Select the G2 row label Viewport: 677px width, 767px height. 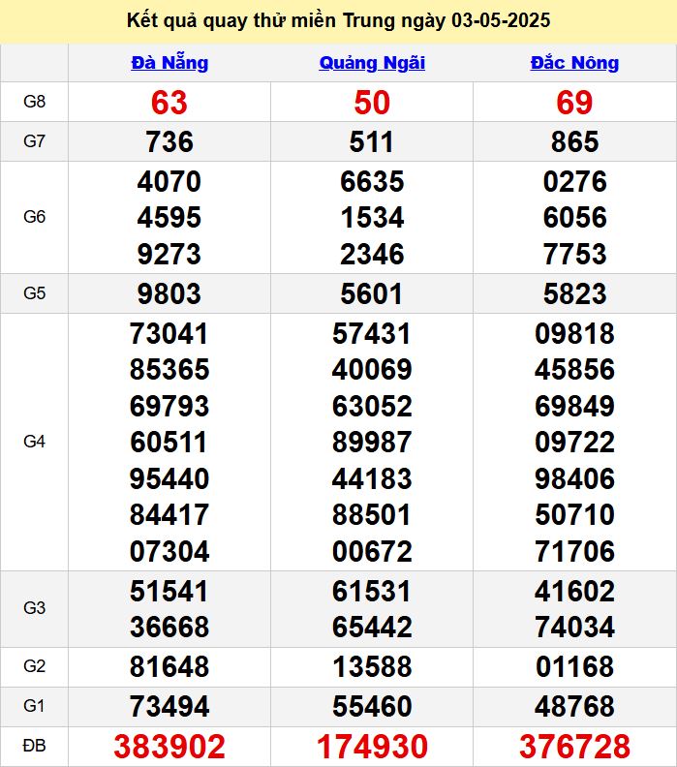coord(34,666)
